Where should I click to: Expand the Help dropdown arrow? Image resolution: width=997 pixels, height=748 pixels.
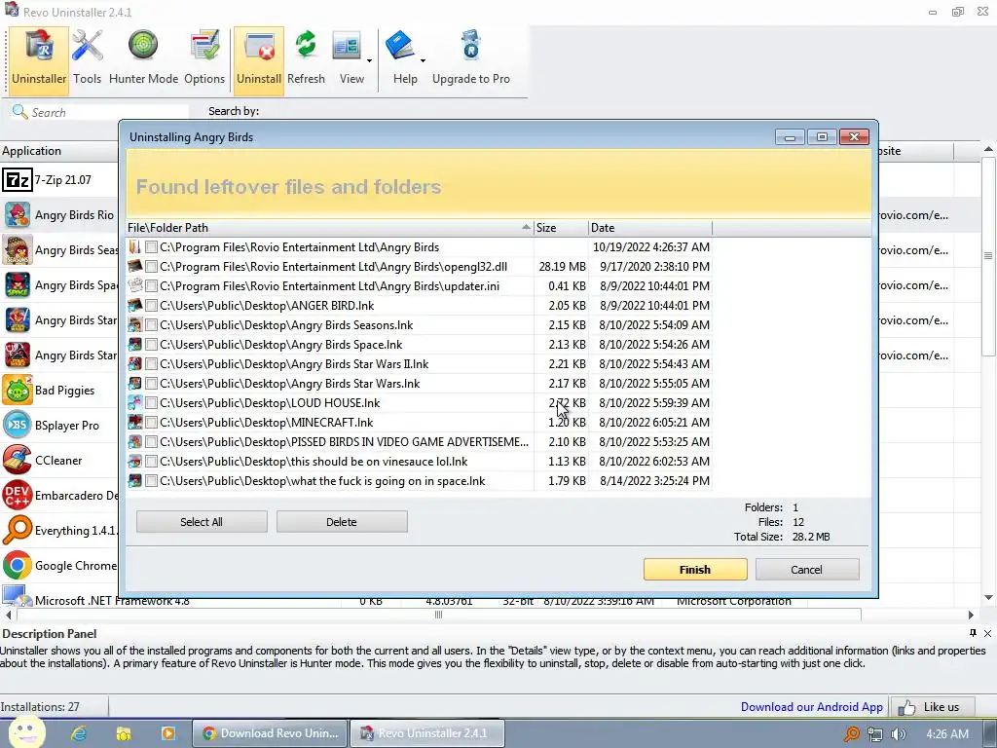(x=423, y=61)
